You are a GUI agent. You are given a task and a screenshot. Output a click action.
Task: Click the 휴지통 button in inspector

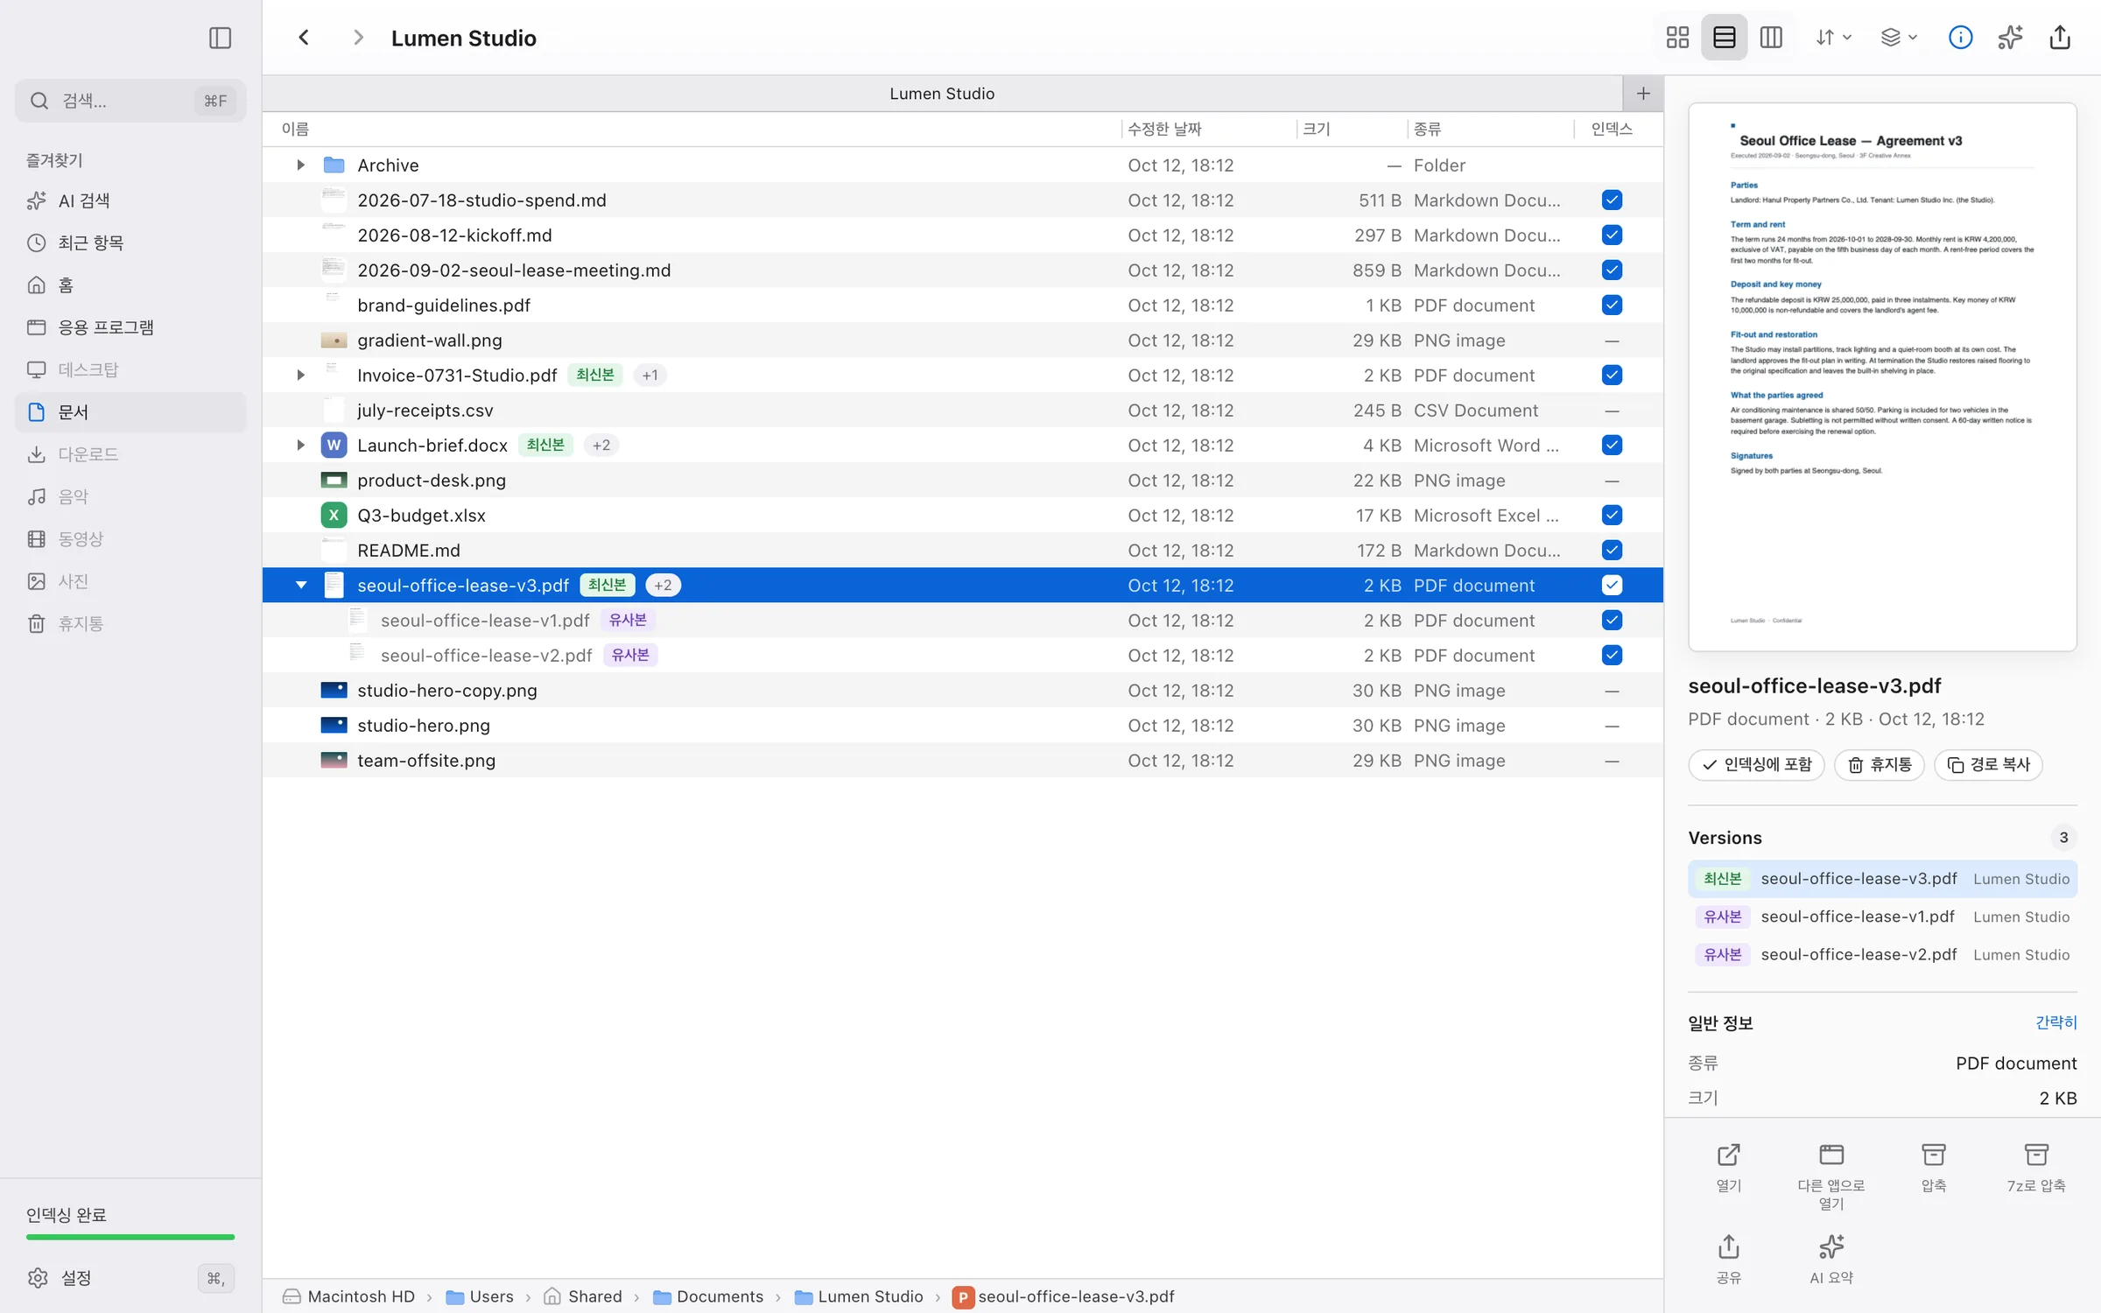(1879, 765)
